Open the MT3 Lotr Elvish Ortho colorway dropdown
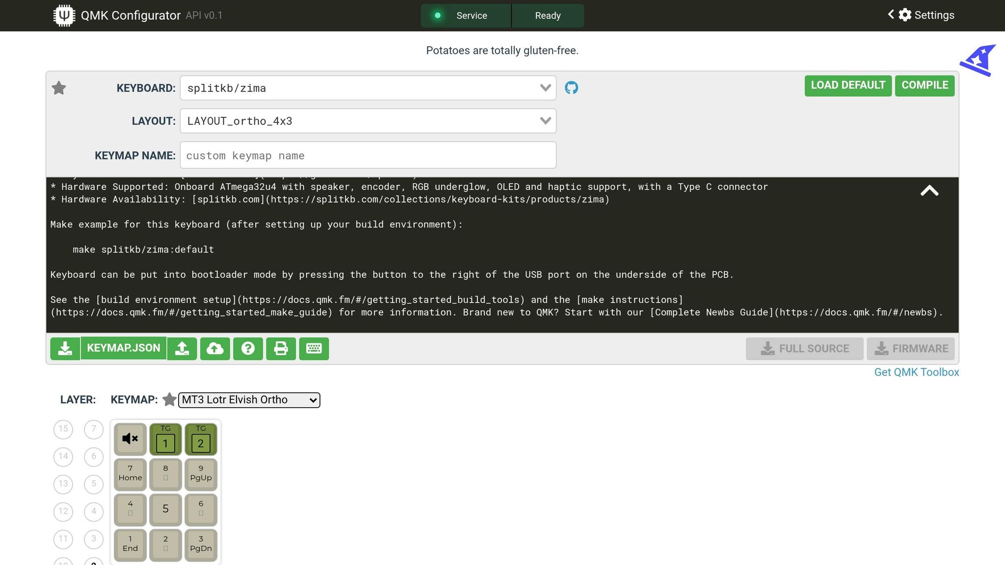Image resolution: width=1005 pixels, height=565 pixels. (x=249, y=400)
